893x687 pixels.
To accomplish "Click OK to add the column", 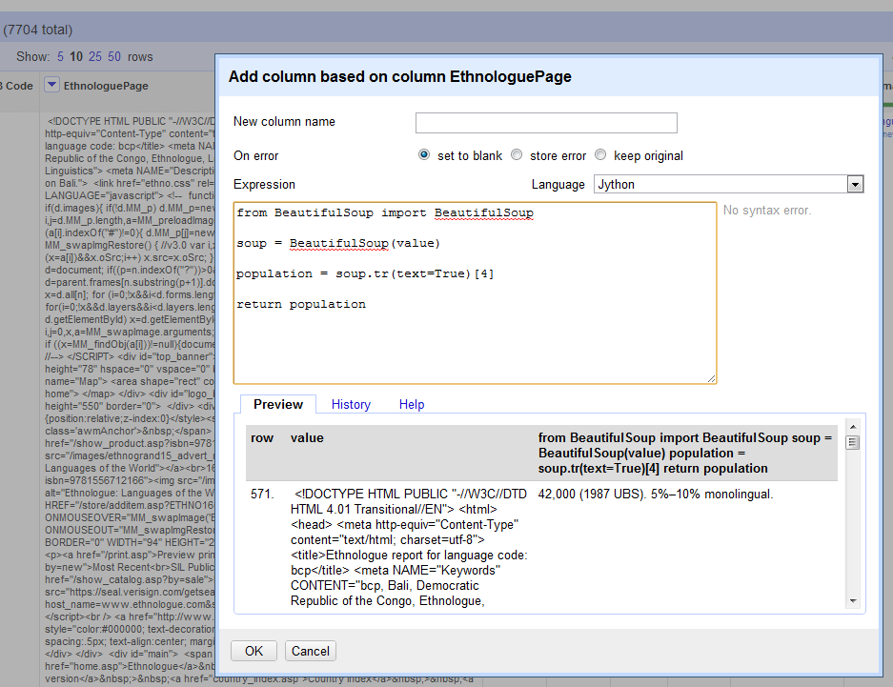I will pos(254,651).
